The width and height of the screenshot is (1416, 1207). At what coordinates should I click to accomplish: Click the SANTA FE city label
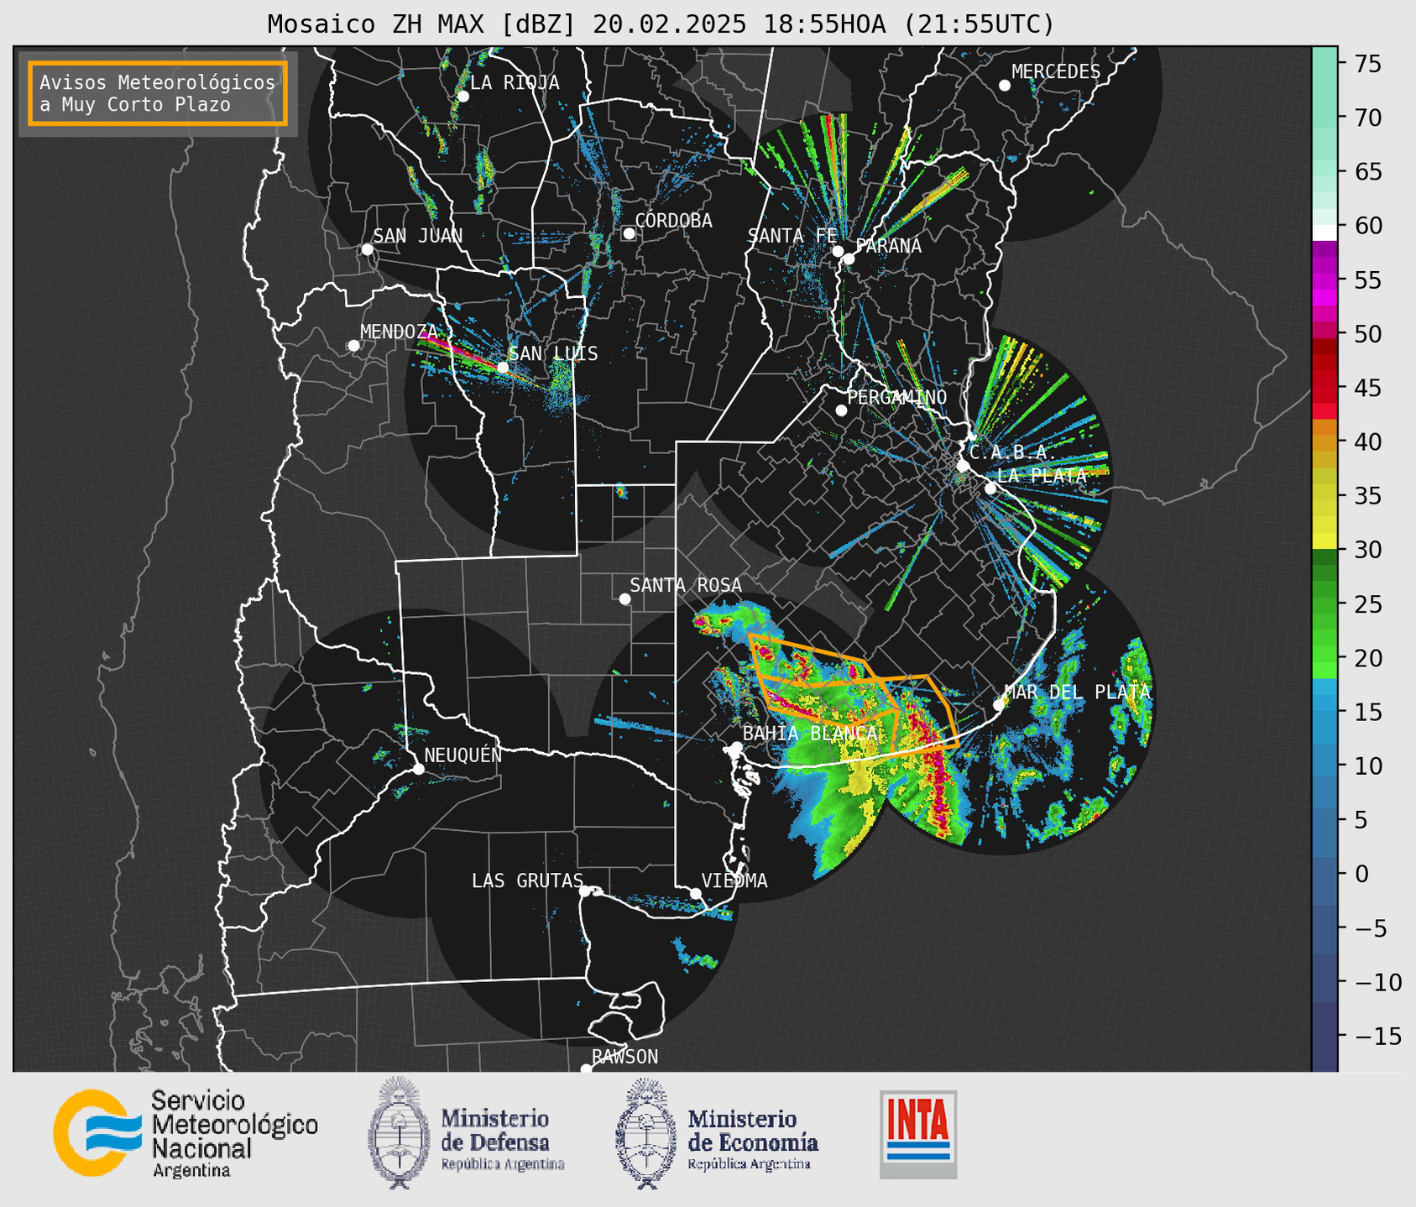[x=792, y=236]
